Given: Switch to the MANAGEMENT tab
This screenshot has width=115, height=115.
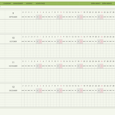Looking at the screenshot, I should 18,3.
